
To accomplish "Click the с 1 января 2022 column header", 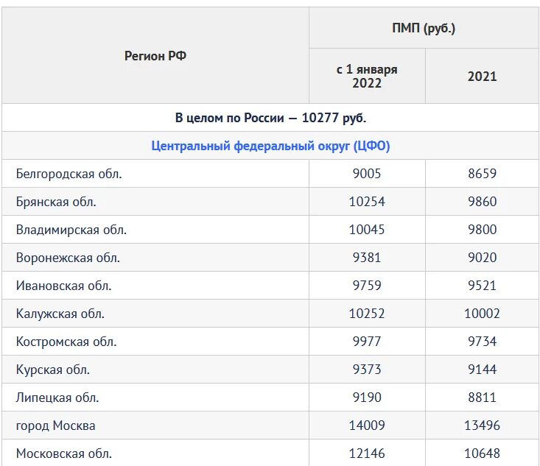I will 367,76.
